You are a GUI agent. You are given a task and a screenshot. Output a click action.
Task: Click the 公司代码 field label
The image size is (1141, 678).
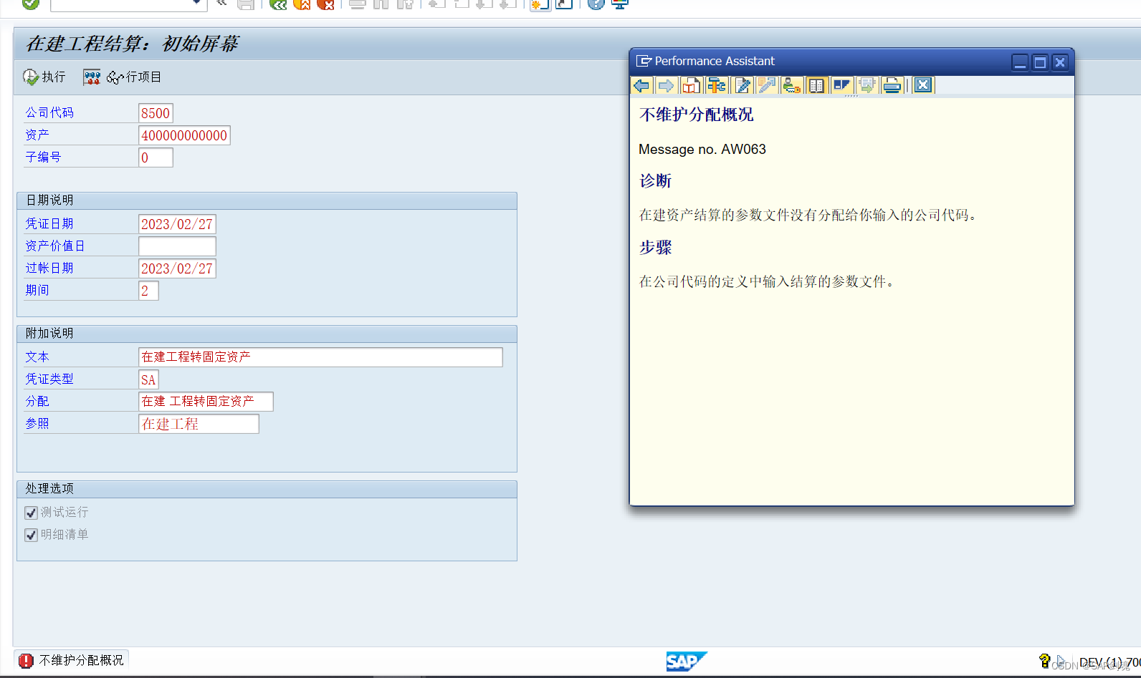click(49, 113)
